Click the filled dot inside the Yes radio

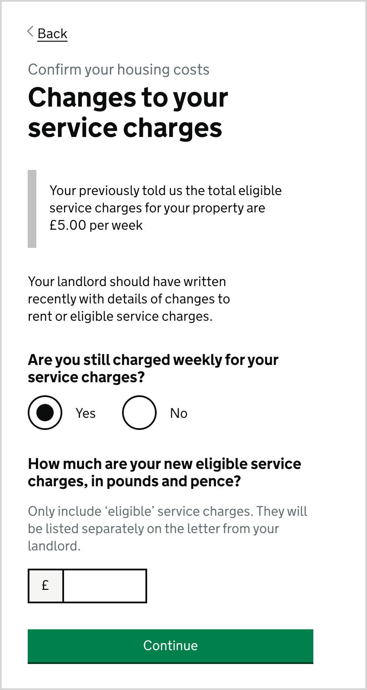pyautogui.click(x=45, y=413)
